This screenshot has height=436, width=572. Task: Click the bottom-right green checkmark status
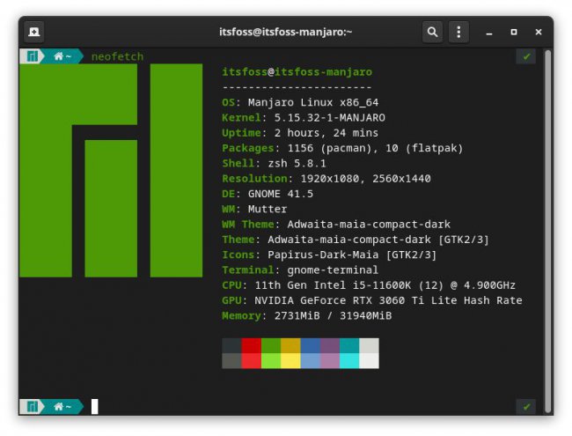[526, 407]
